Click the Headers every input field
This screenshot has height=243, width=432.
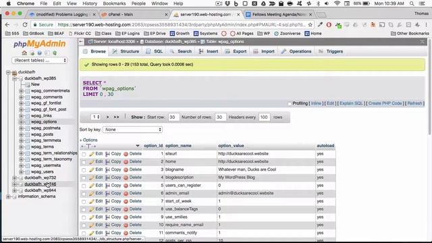[x=264, y=117]
